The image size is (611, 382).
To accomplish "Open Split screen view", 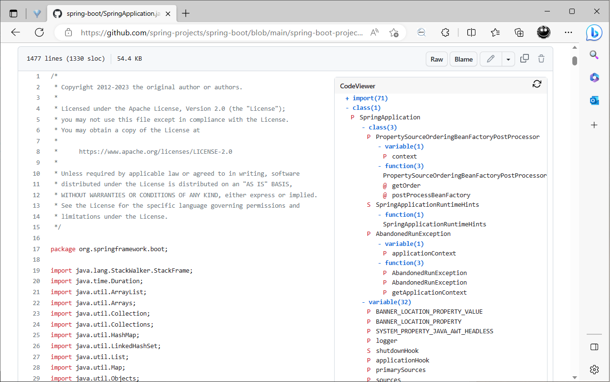I will point(471,32).
